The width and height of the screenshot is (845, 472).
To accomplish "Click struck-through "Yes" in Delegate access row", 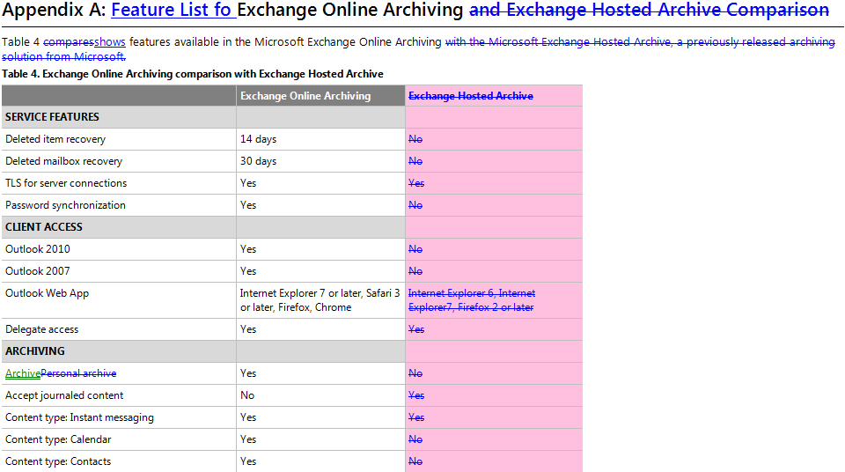I will 416,329.
